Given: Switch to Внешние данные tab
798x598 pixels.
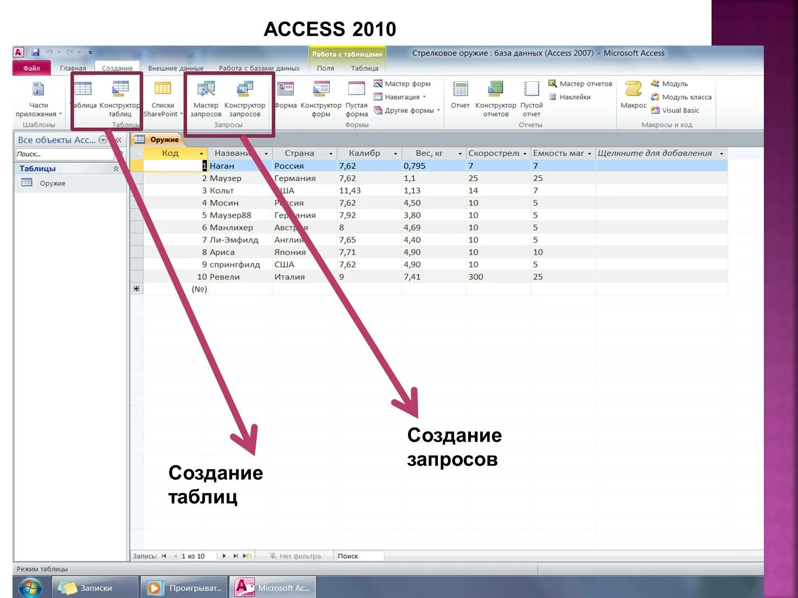Looking at the screenshot, I should 176,68.
